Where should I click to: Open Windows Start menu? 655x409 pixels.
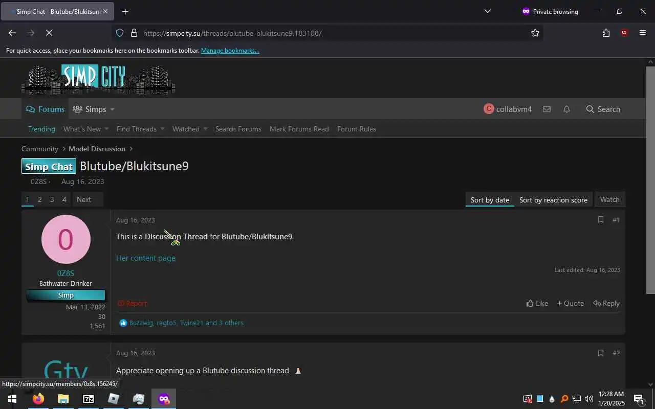click(x=12, y=399)
